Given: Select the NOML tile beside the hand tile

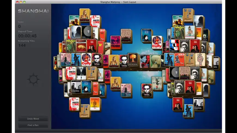Looking at the screenshot, I should tap(147, 90).
